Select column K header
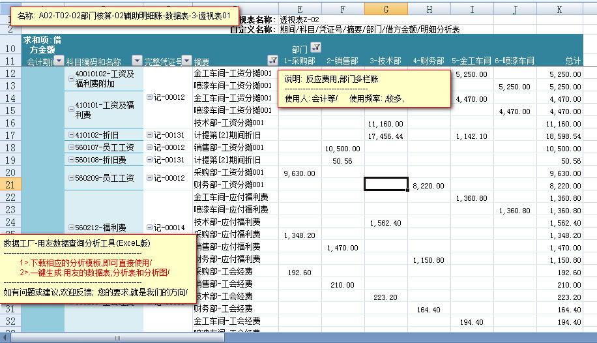The height and width of the screenshot is (343, 597). 559,8
